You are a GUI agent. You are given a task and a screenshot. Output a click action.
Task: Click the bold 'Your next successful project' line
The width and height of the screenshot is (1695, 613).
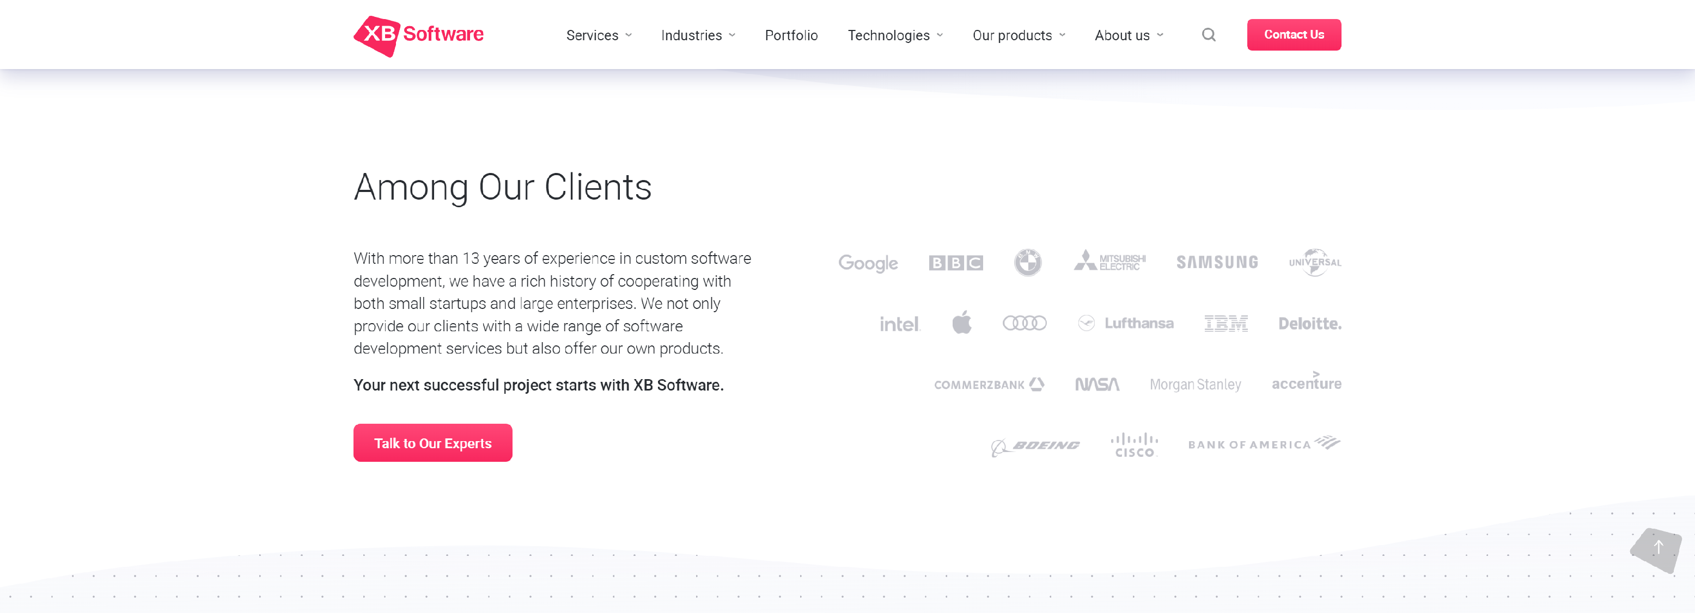(x=538, y=385)
